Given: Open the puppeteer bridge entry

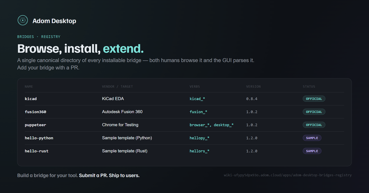Looking at the screenshot, I should [x=36, y=125].
